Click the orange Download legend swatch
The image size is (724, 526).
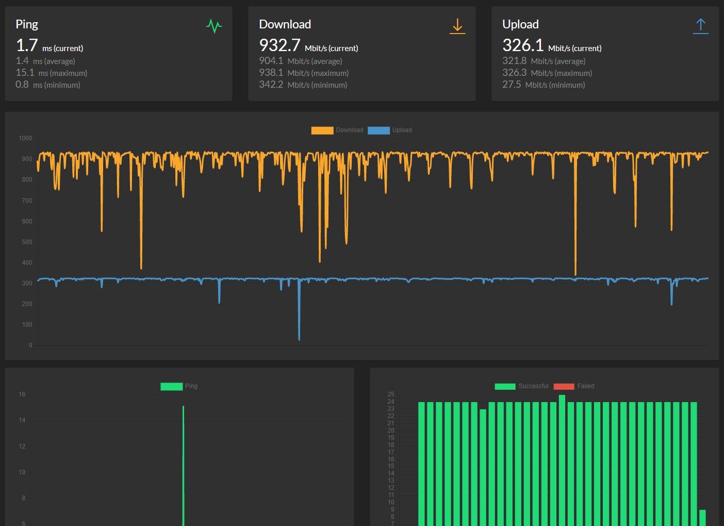pyautogui.click(x=322, y=130)
